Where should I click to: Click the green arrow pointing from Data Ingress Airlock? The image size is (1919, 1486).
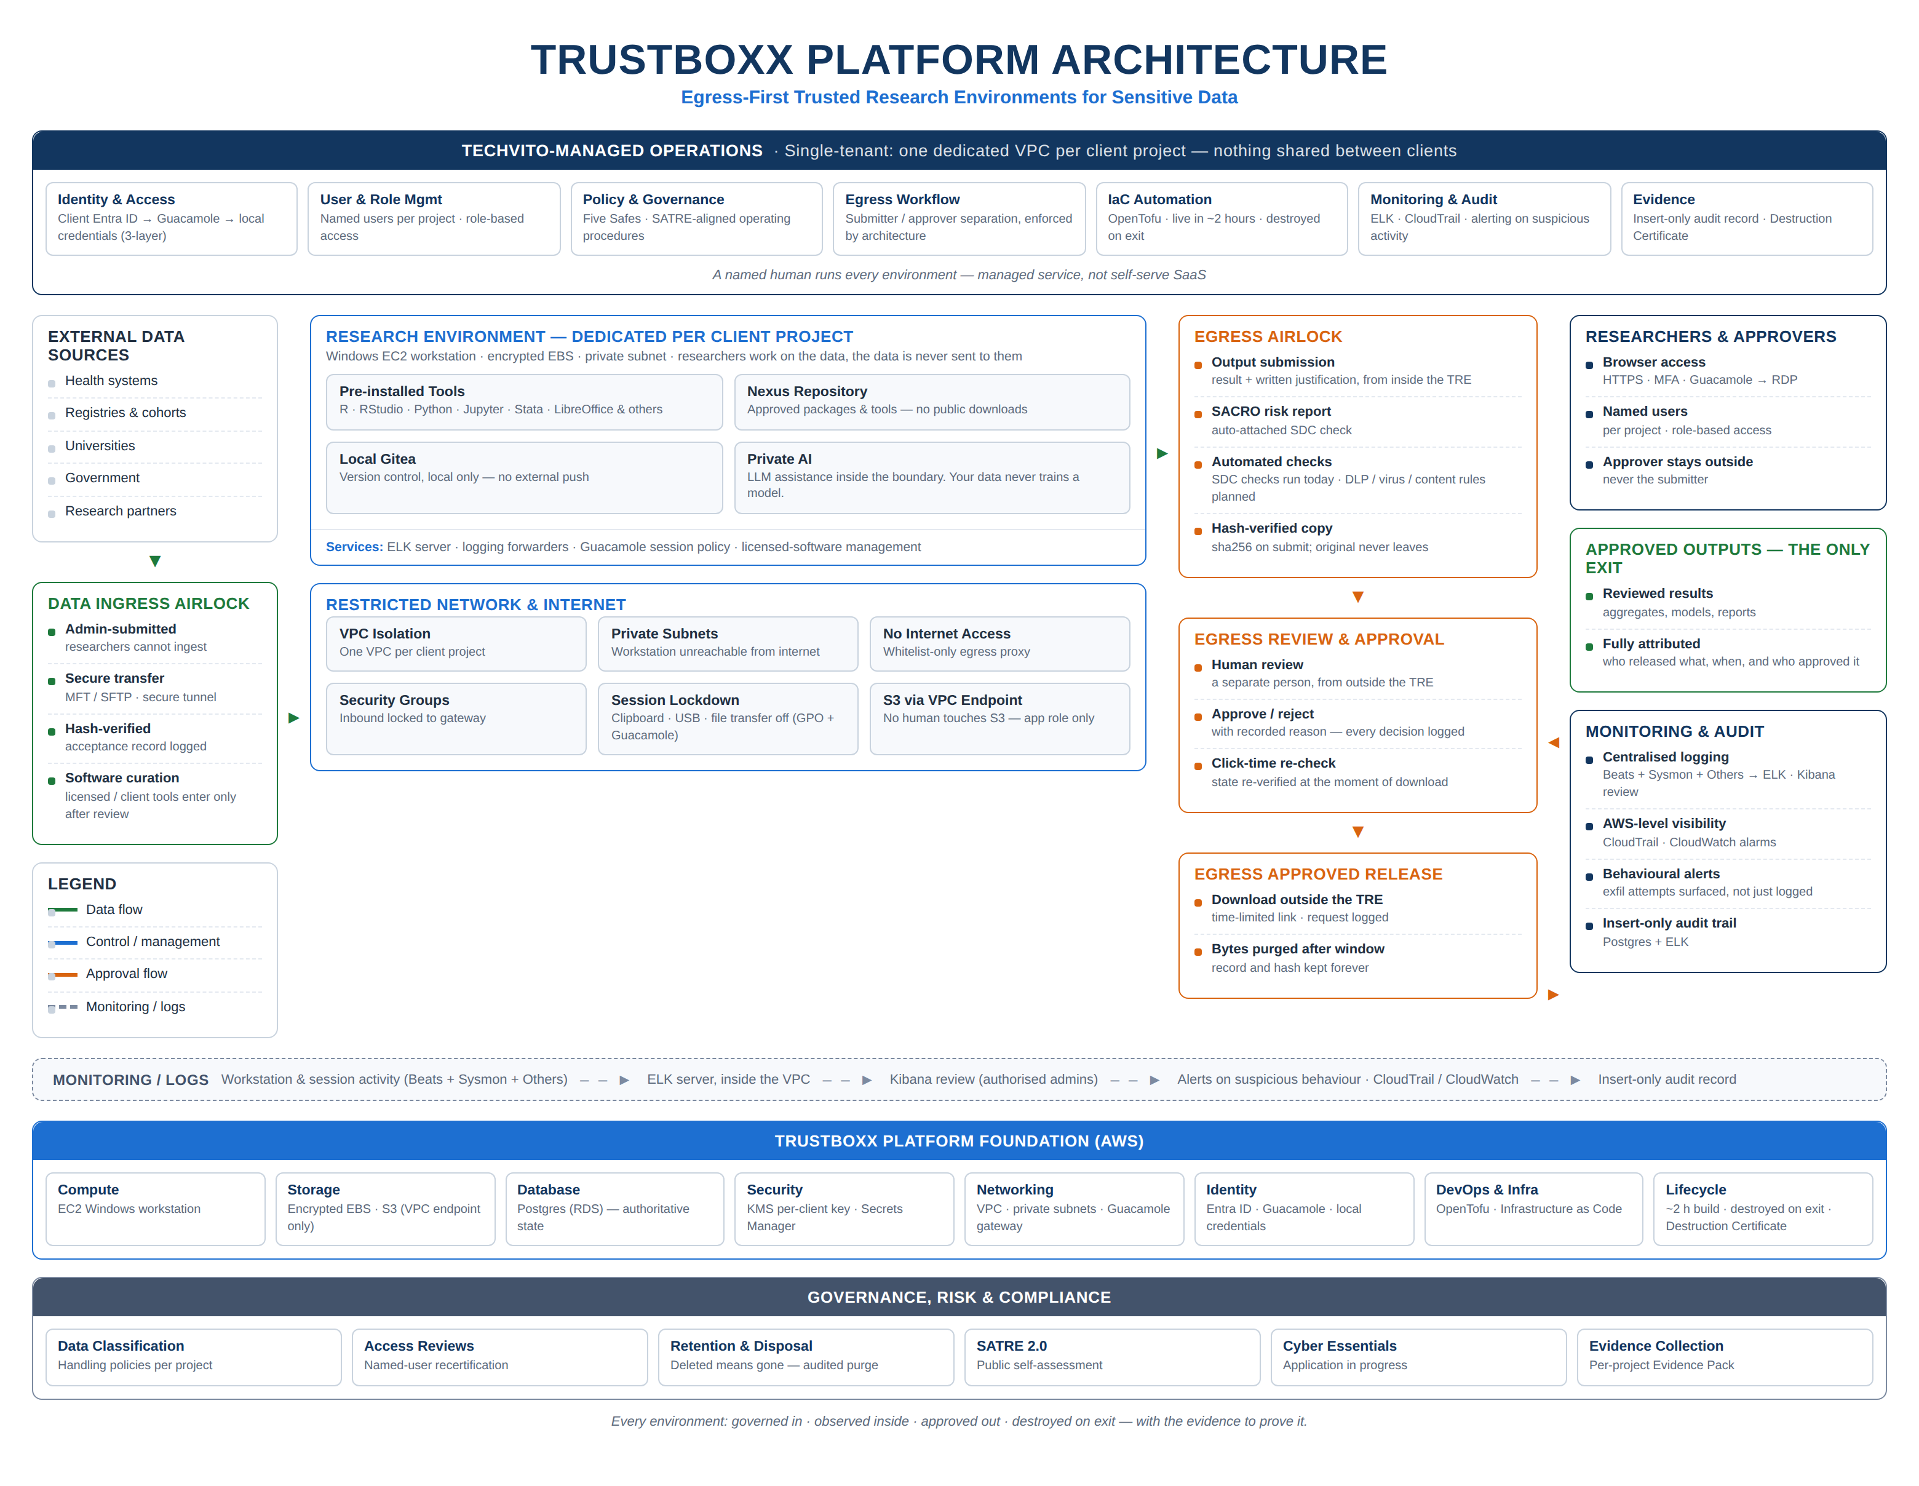click(293, 718)
